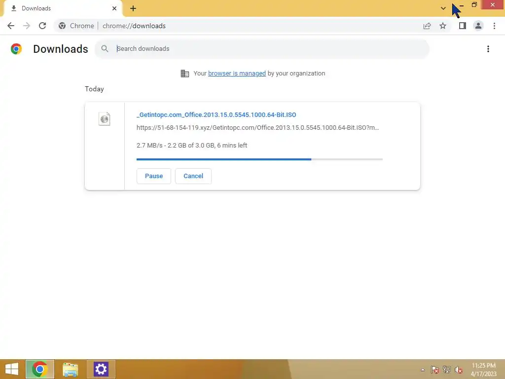Click the Chrome logo beside Downloads
Viewport: 505px width, 379px height.
16,49
